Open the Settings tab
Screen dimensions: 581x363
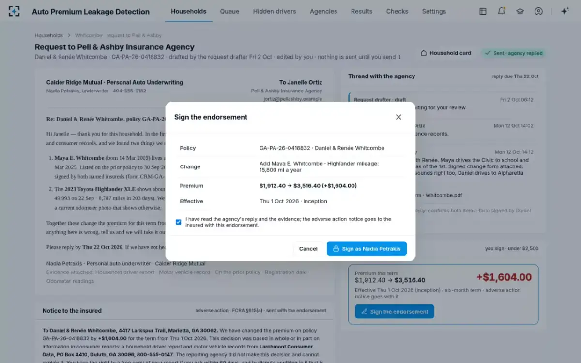coord(434,11)
